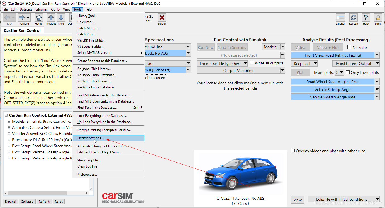Image resolution: width=385 pixels, height=208 pixels.
Task: Click the Refresh toolbar icon
Action: 353,18
